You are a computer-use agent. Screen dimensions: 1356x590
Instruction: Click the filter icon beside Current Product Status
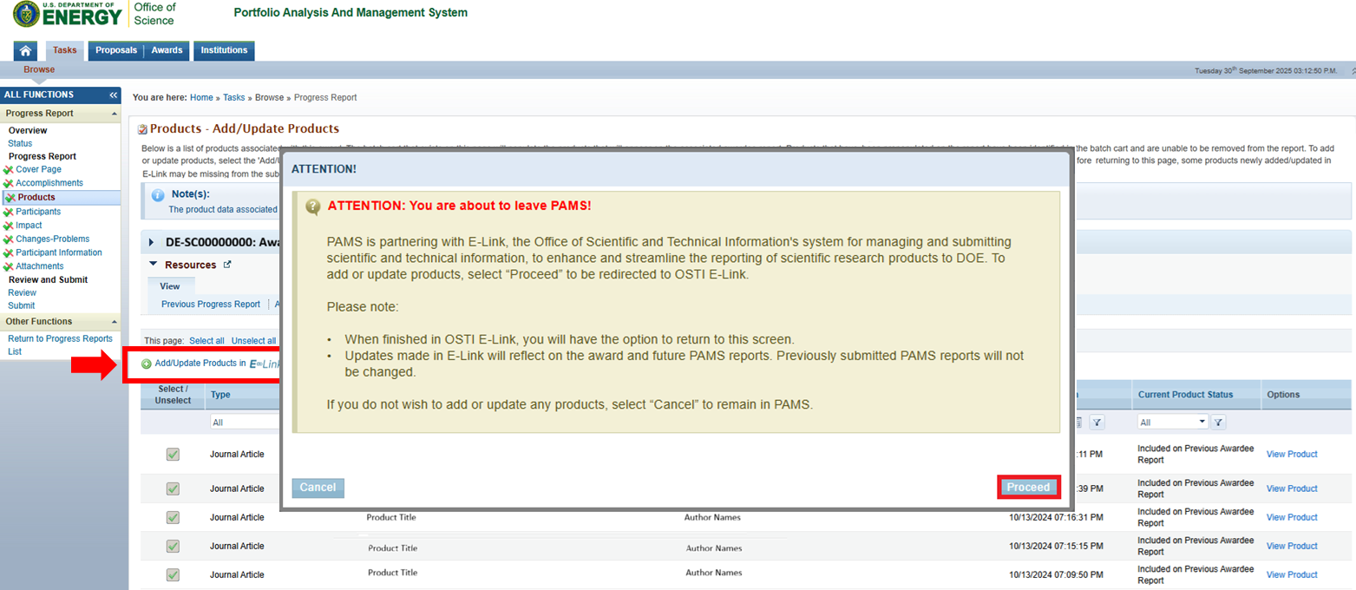[x=1218, y=422]
